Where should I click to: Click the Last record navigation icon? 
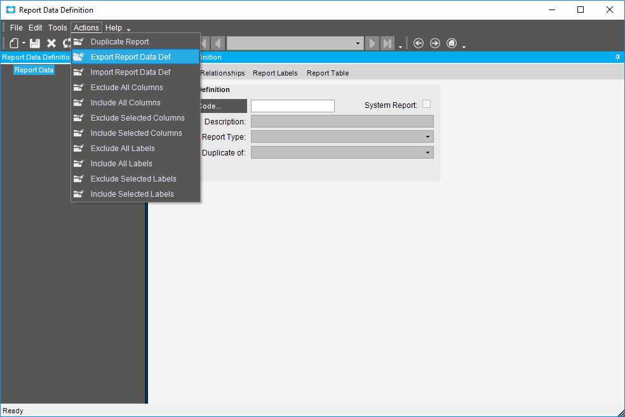point(387,43)
